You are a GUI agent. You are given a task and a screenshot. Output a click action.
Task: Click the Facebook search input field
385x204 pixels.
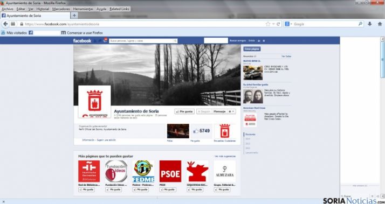pos(141,41)
